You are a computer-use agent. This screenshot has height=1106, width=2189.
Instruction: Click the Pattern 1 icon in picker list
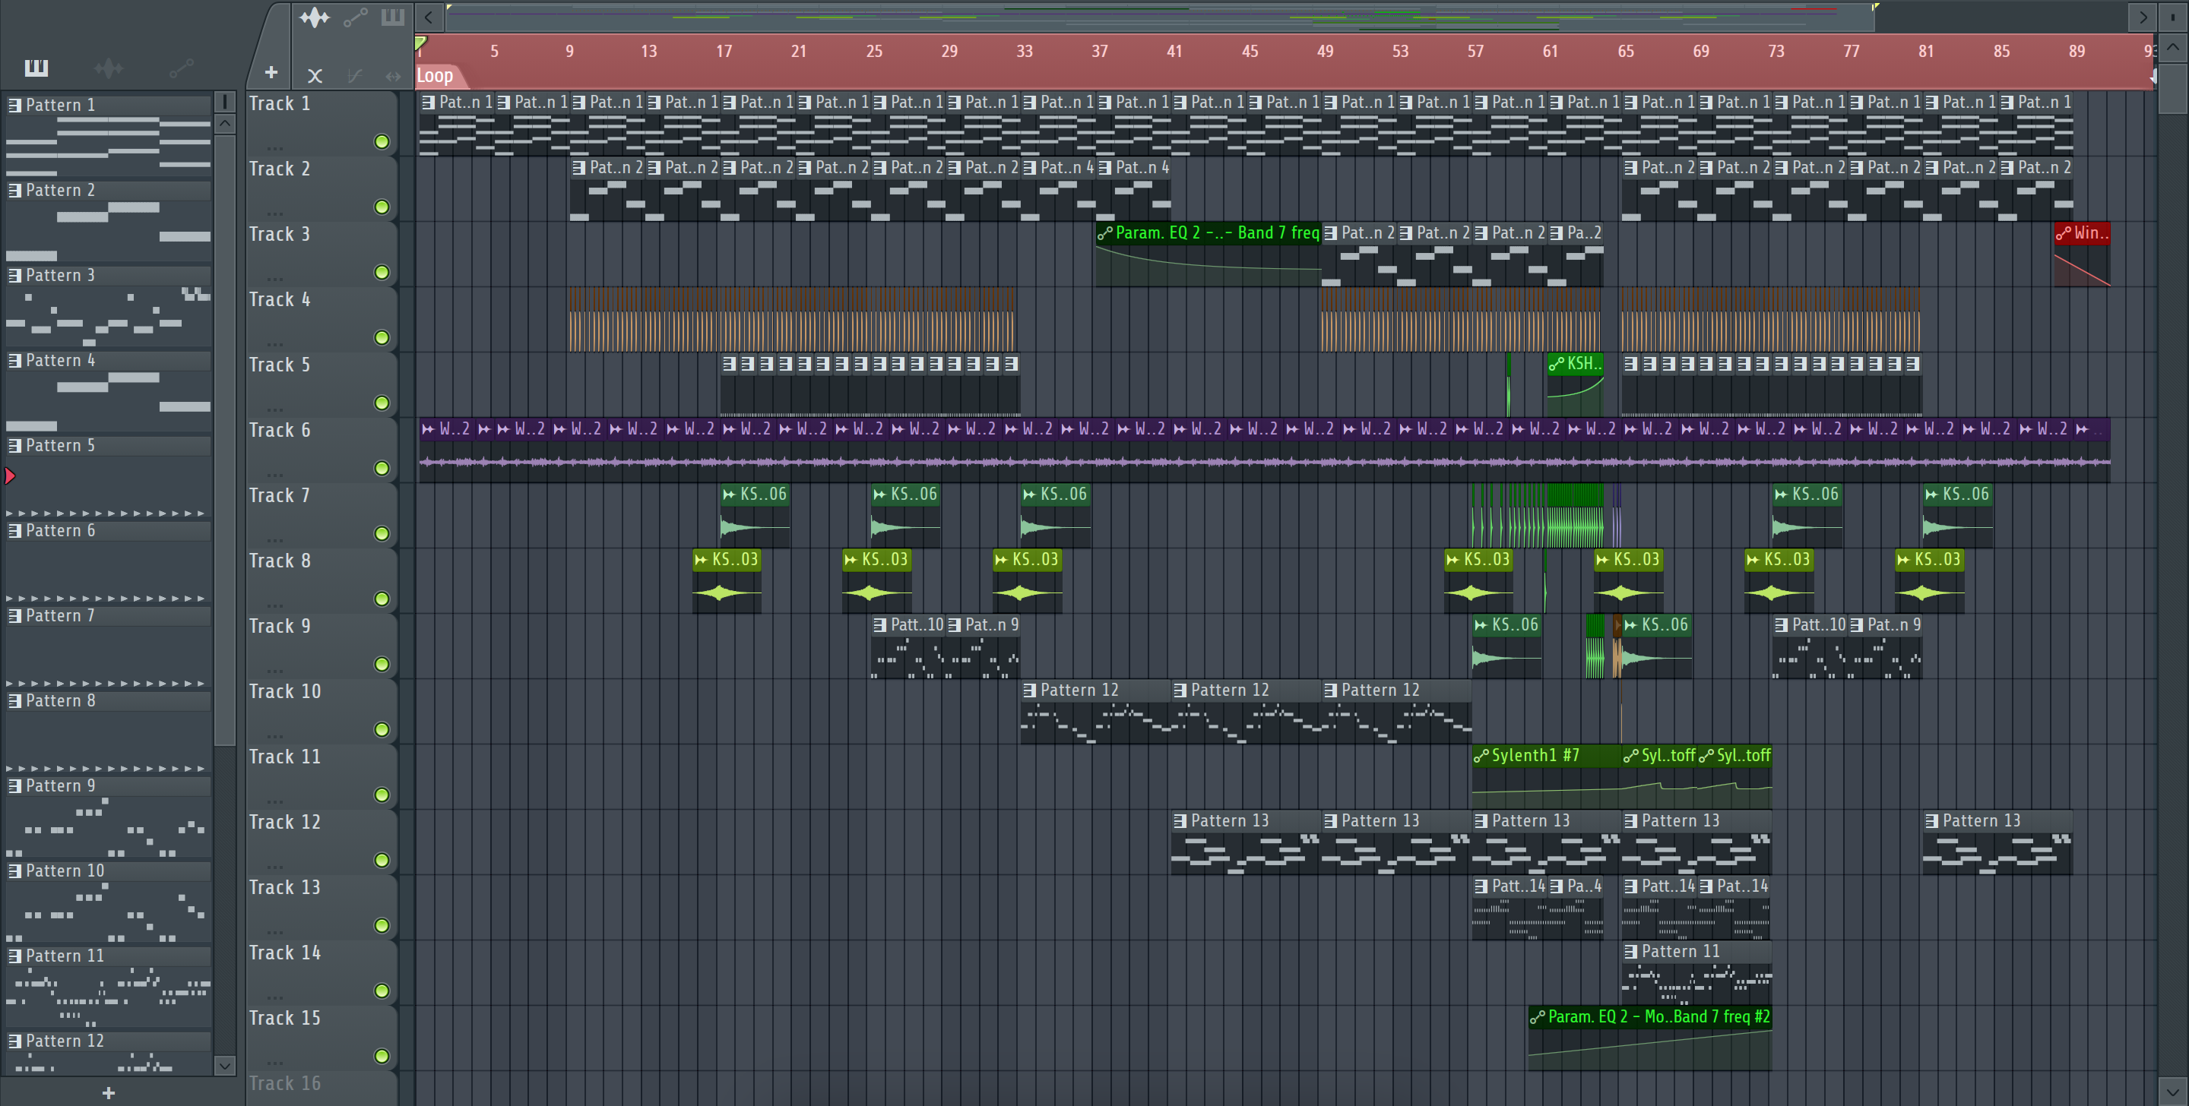[x=14, y=105]
